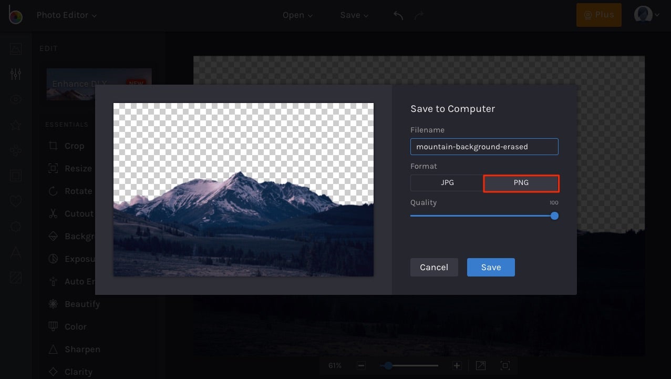Switch format to JPG
The height and width of the screenshot is (379, 671).
tap(447, 182)
